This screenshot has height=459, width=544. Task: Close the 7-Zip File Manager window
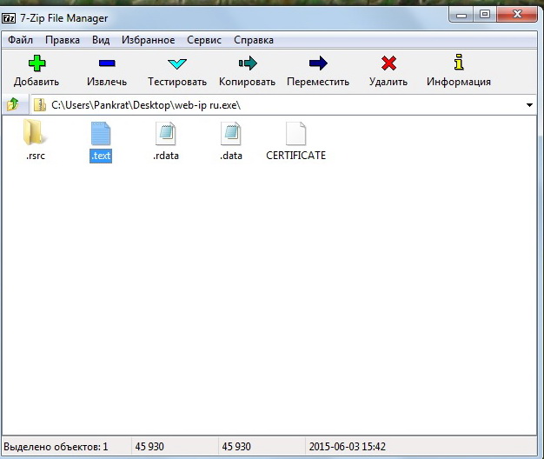(x=517, y=15)
